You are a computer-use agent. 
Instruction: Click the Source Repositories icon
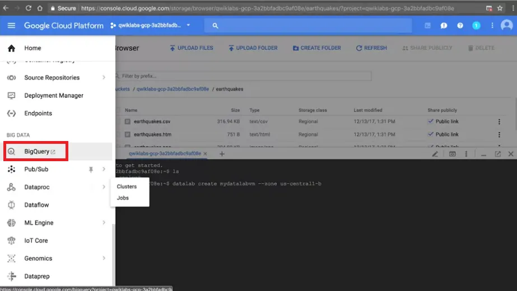pos(12,78)
